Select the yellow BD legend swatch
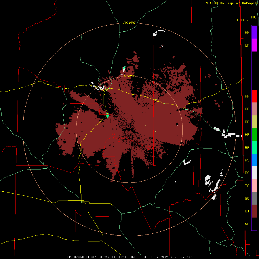This screenshot has height=259, width=259. 254,122
